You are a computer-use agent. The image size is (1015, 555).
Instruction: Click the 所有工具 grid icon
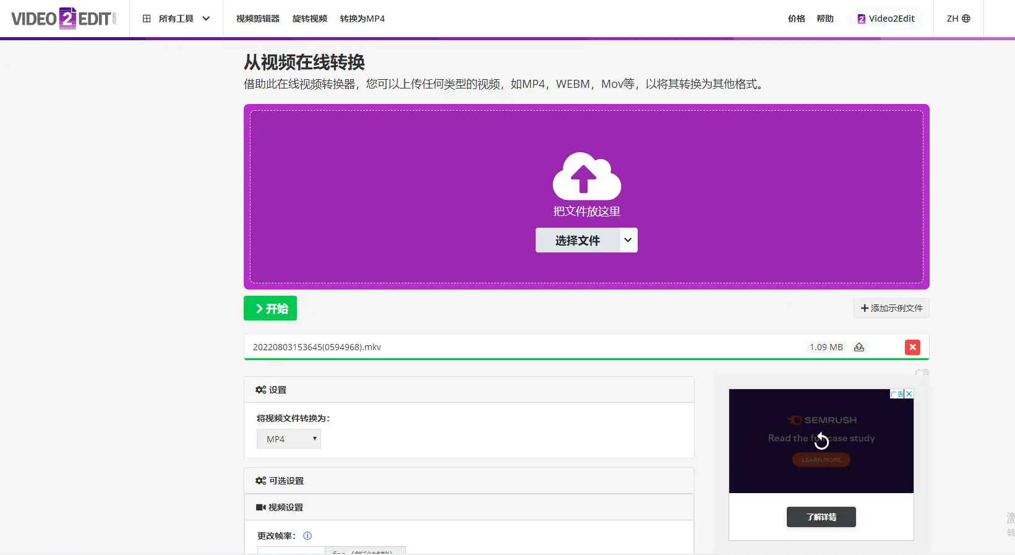coord(147,19)
